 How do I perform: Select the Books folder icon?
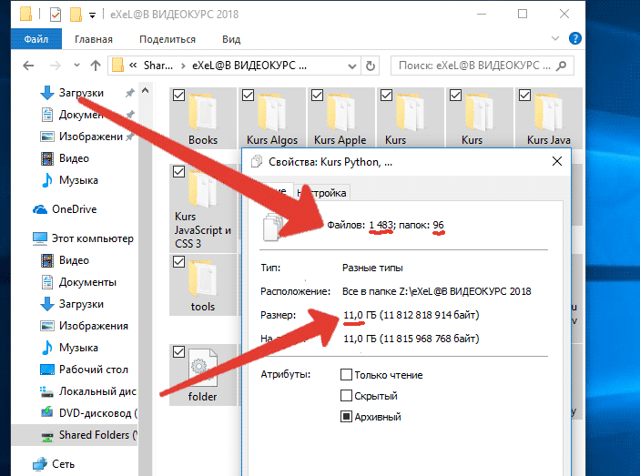[203, 112]
